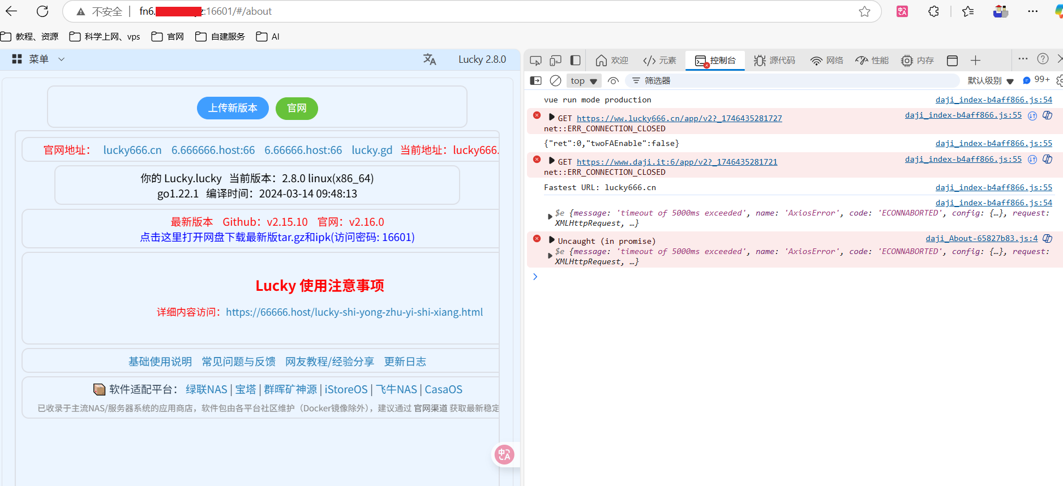Toggle the DevTools activity bar dock icon
Image resolution: width=1063 pixels, height=486 pixels.
coord(575,61)
